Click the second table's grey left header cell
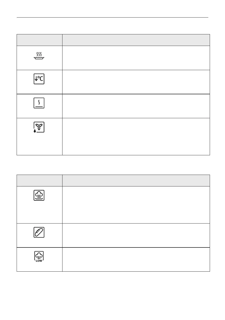The width and height of the screenshot is (225, 320). [39, 181]
